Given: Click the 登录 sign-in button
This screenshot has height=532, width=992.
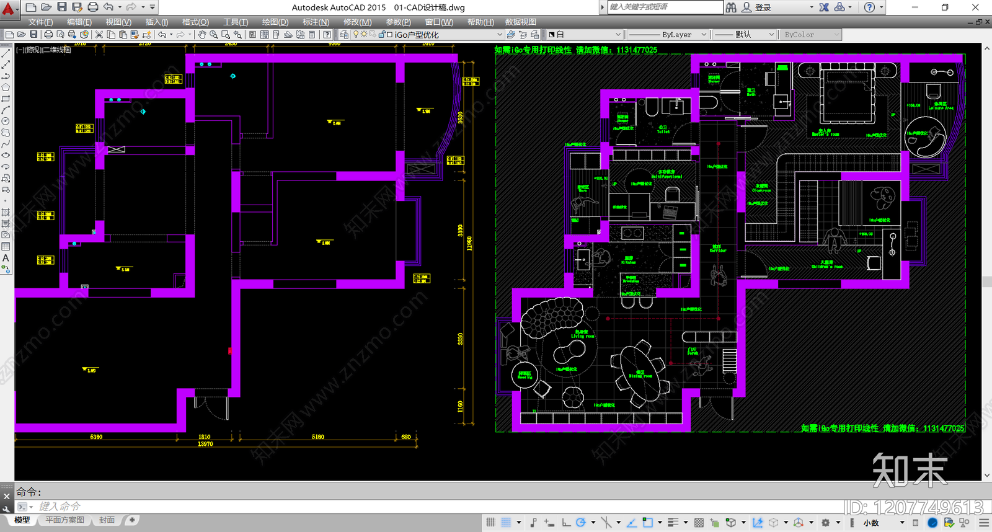Looking at the screenshot, I should tap(763, 7).
